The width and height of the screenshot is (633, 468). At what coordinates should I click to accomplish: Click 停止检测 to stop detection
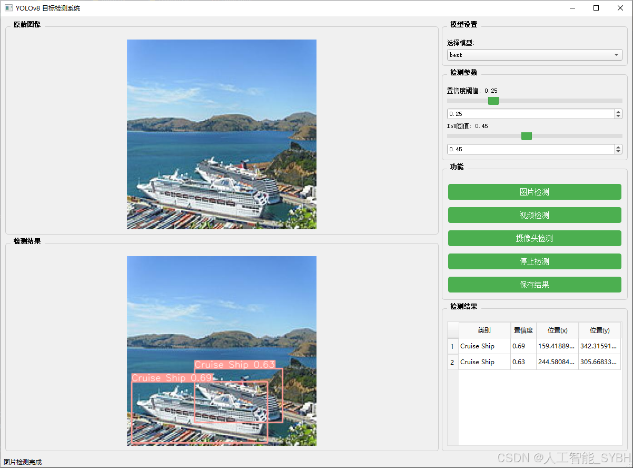click(x=535, y=261)
